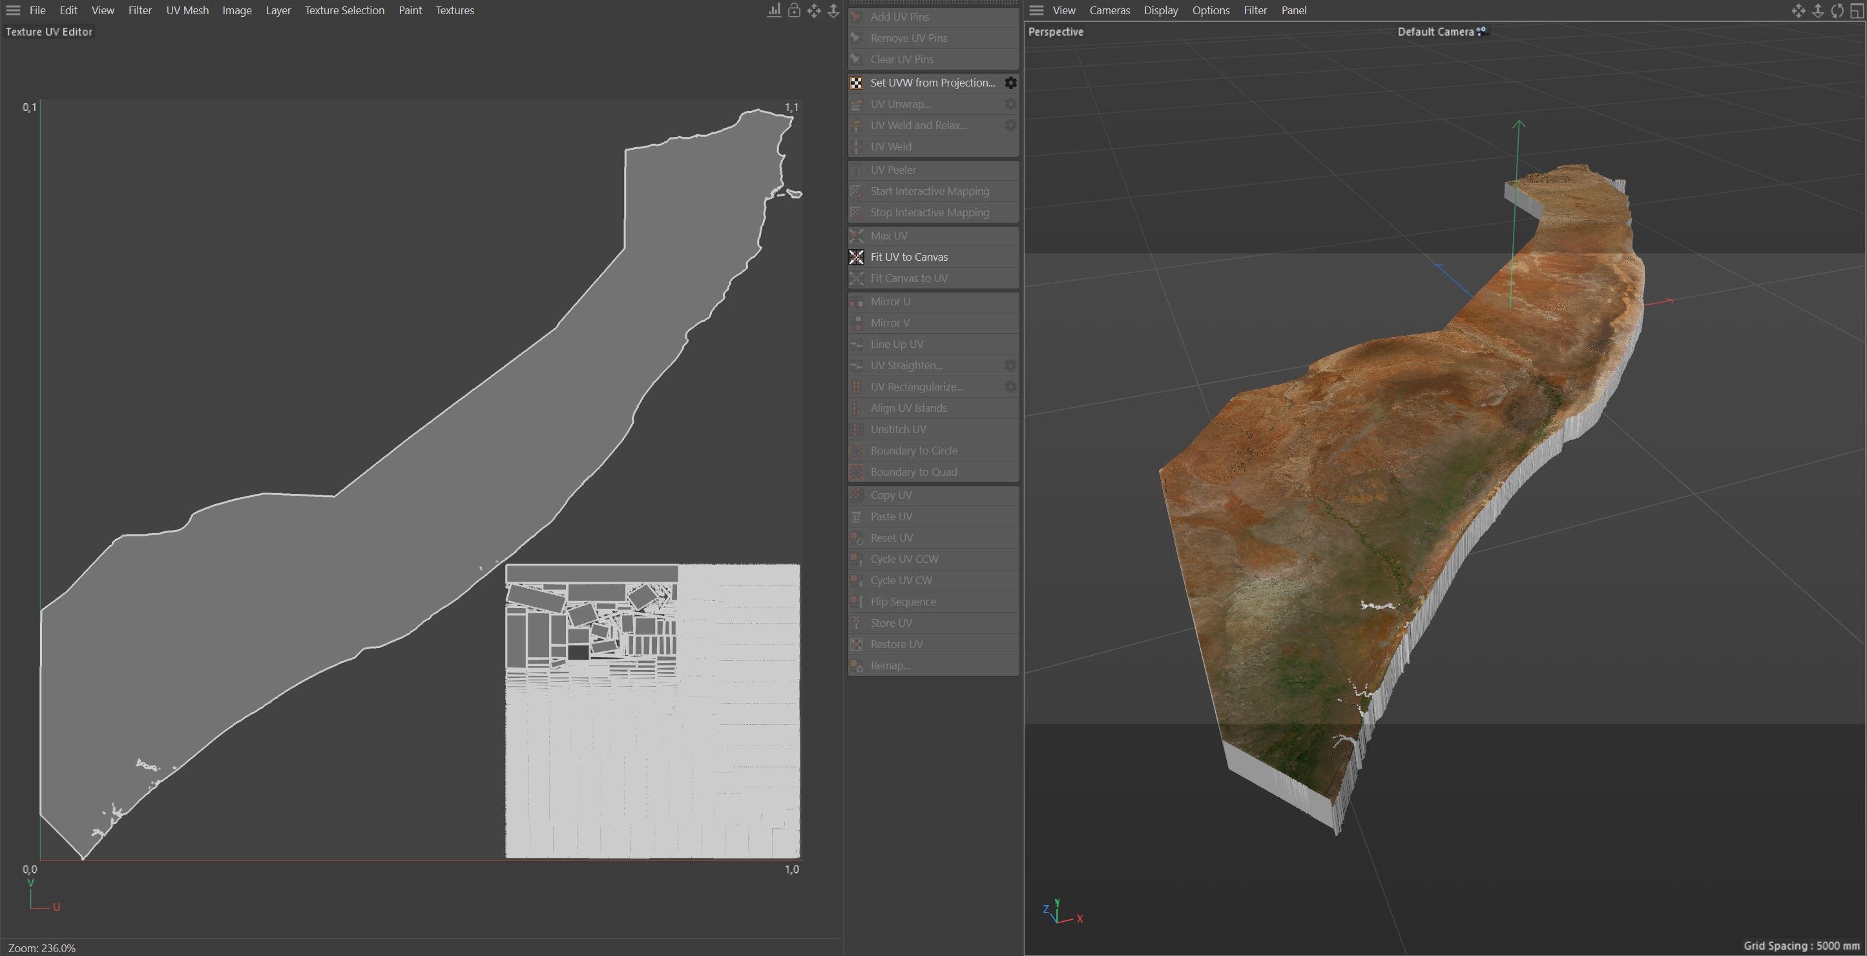Open Set UVW from Projection settings gear
This screenshot has width=1867, height=956.
point(1010,83)
